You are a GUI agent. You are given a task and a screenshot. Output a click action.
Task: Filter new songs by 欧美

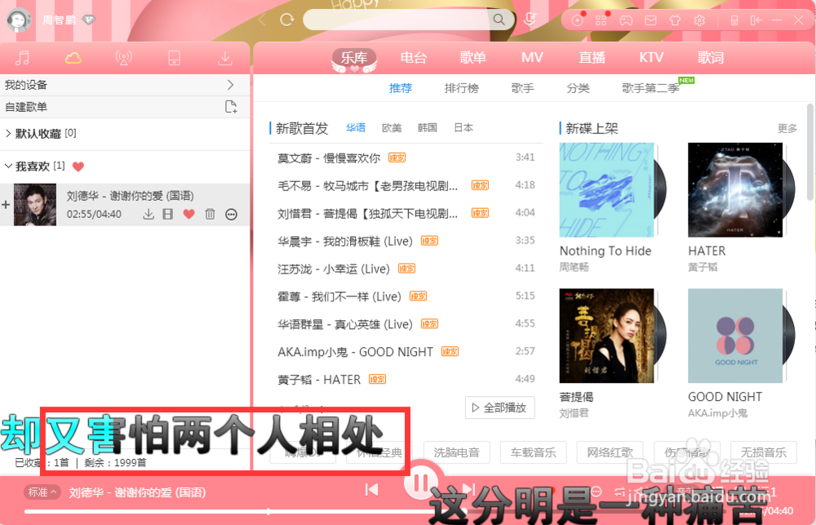392,128
